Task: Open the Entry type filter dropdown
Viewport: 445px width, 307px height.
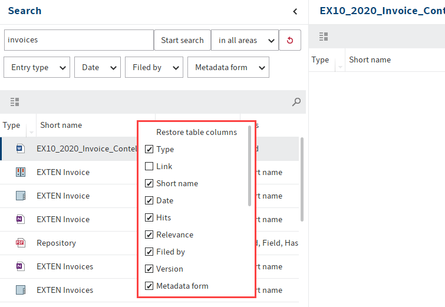Action: [x=37, y=67]
